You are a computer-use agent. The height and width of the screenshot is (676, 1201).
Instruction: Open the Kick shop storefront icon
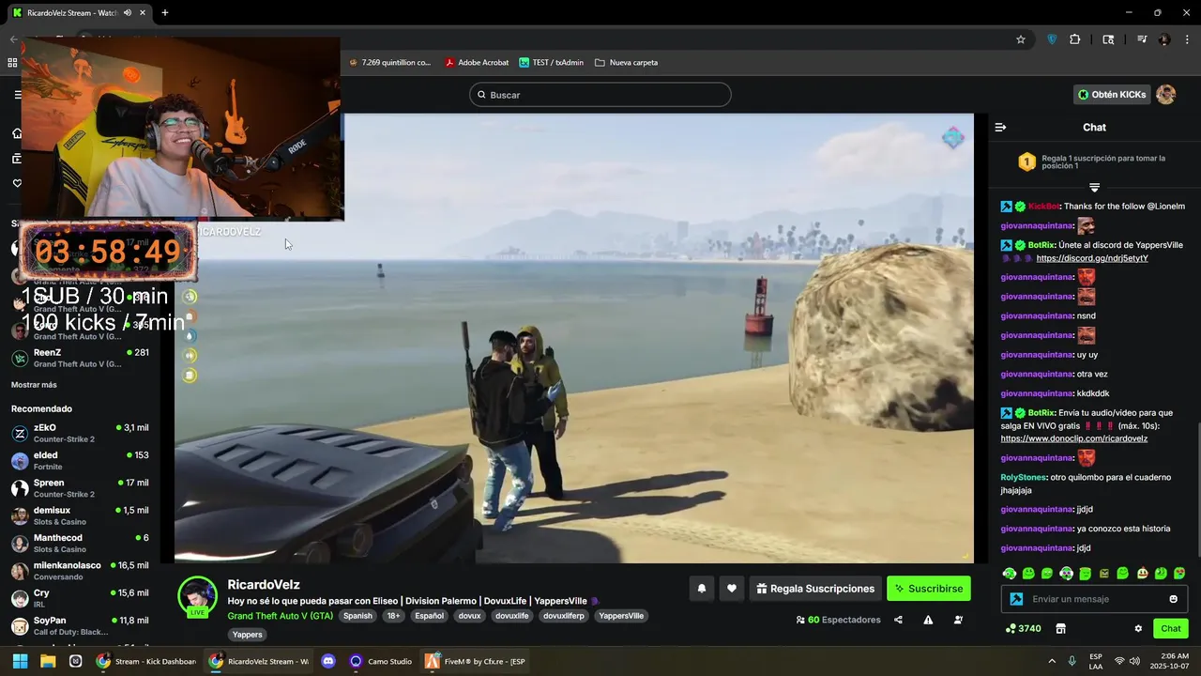(1061, 628)
